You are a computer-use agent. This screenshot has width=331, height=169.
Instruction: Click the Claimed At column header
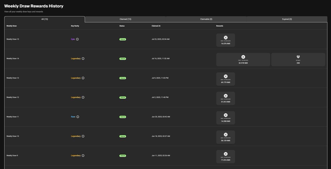point(156,26)
